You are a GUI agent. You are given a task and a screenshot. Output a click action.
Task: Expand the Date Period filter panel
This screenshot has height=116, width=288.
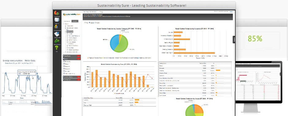[72, 56]
